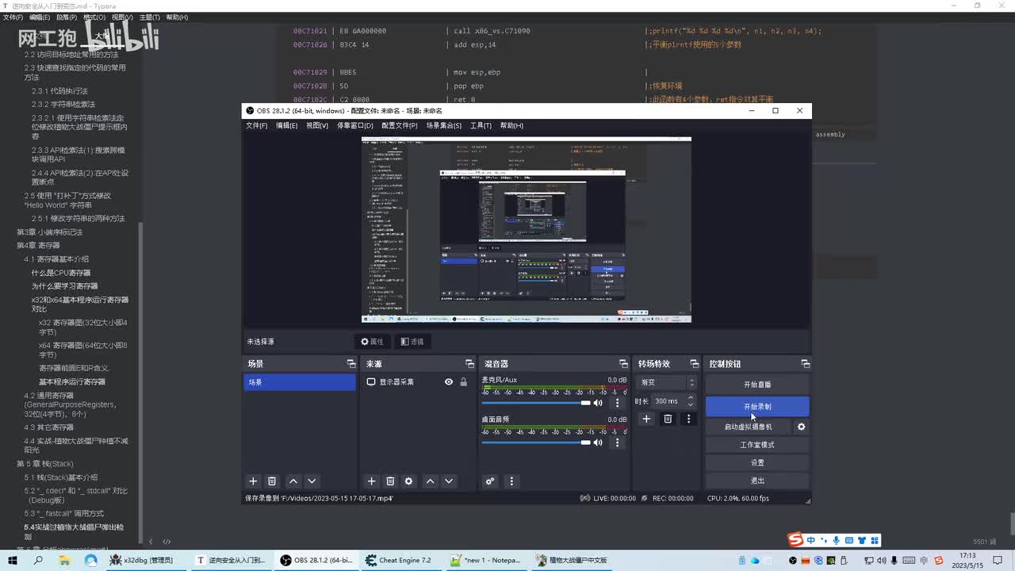The image size is (1015, 571).
Task: Open the Windows Start menu
Action: (13, 560)
